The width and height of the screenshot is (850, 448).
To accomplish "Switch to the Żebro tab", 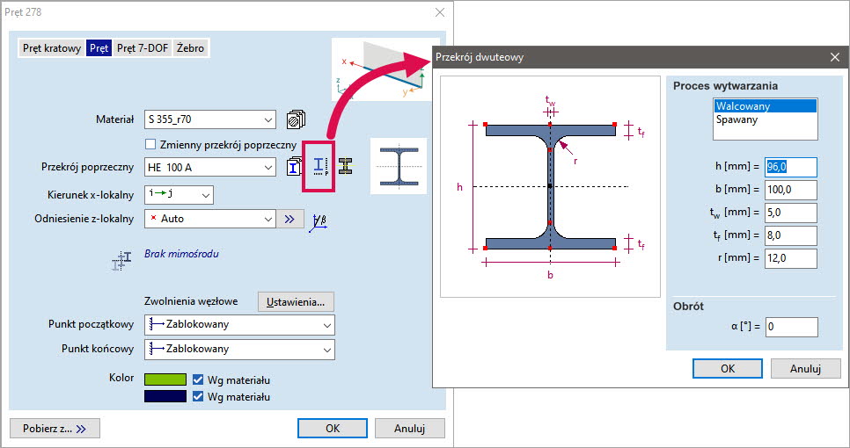I will coord(191,48).
